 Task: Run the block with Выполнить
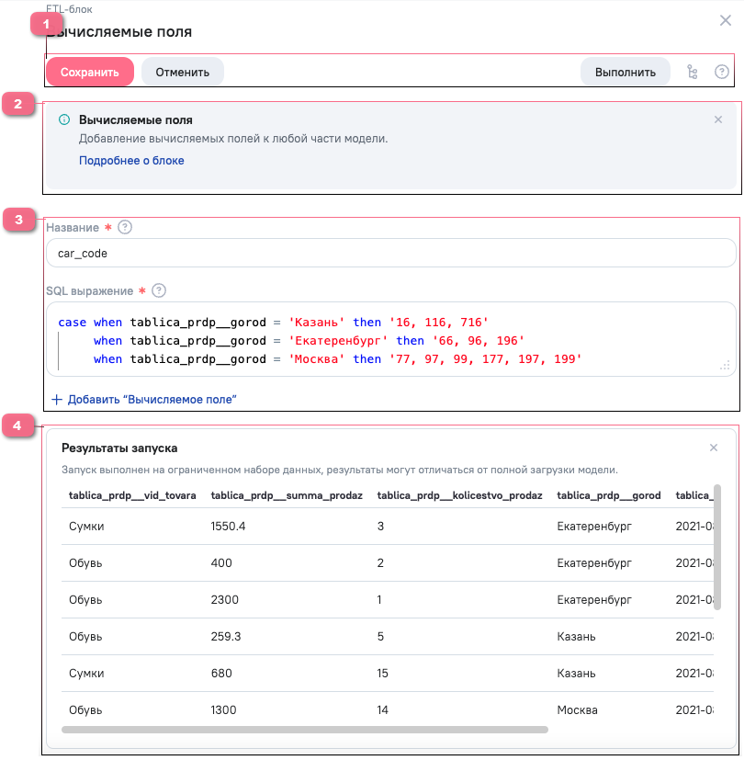625,72
